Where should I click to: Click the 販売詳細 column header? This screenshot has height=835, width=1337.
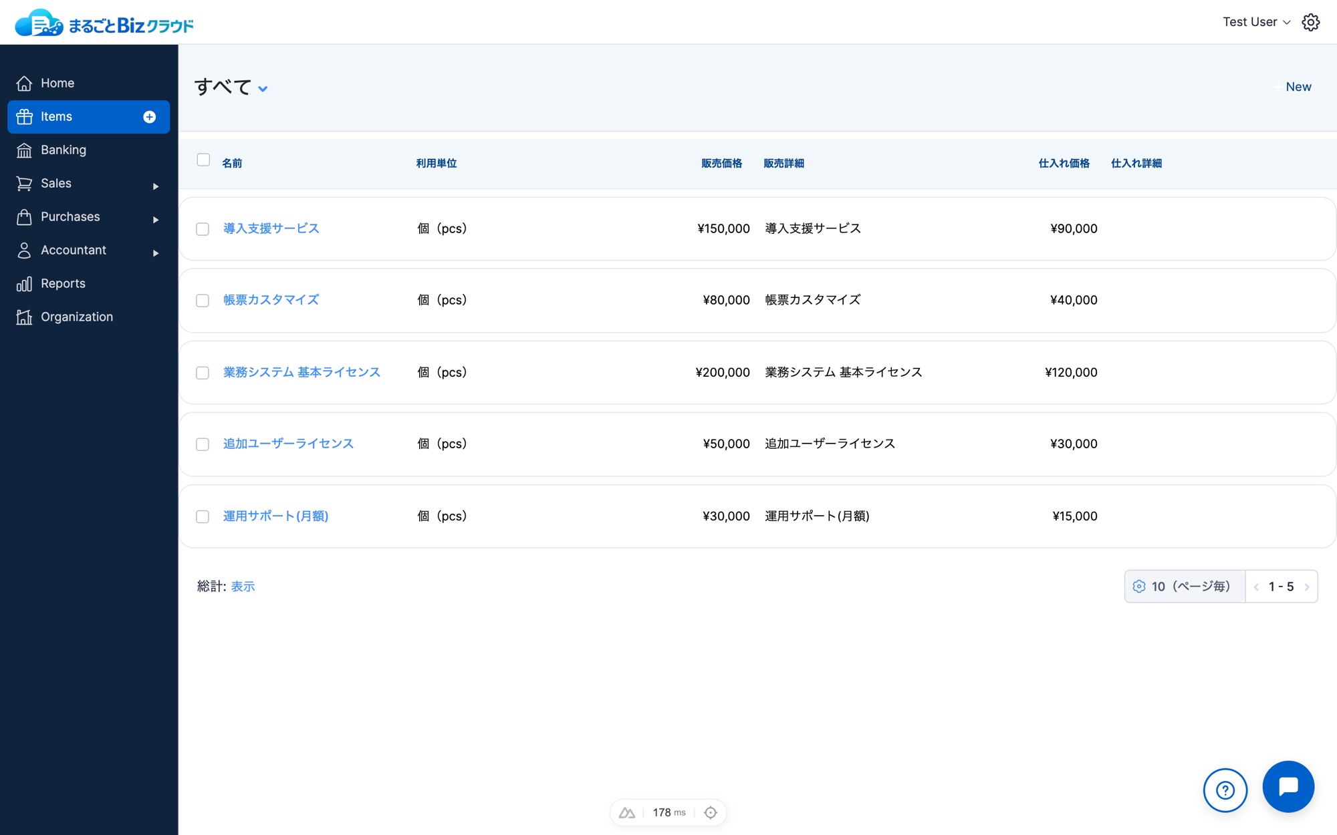coord(783,164)
